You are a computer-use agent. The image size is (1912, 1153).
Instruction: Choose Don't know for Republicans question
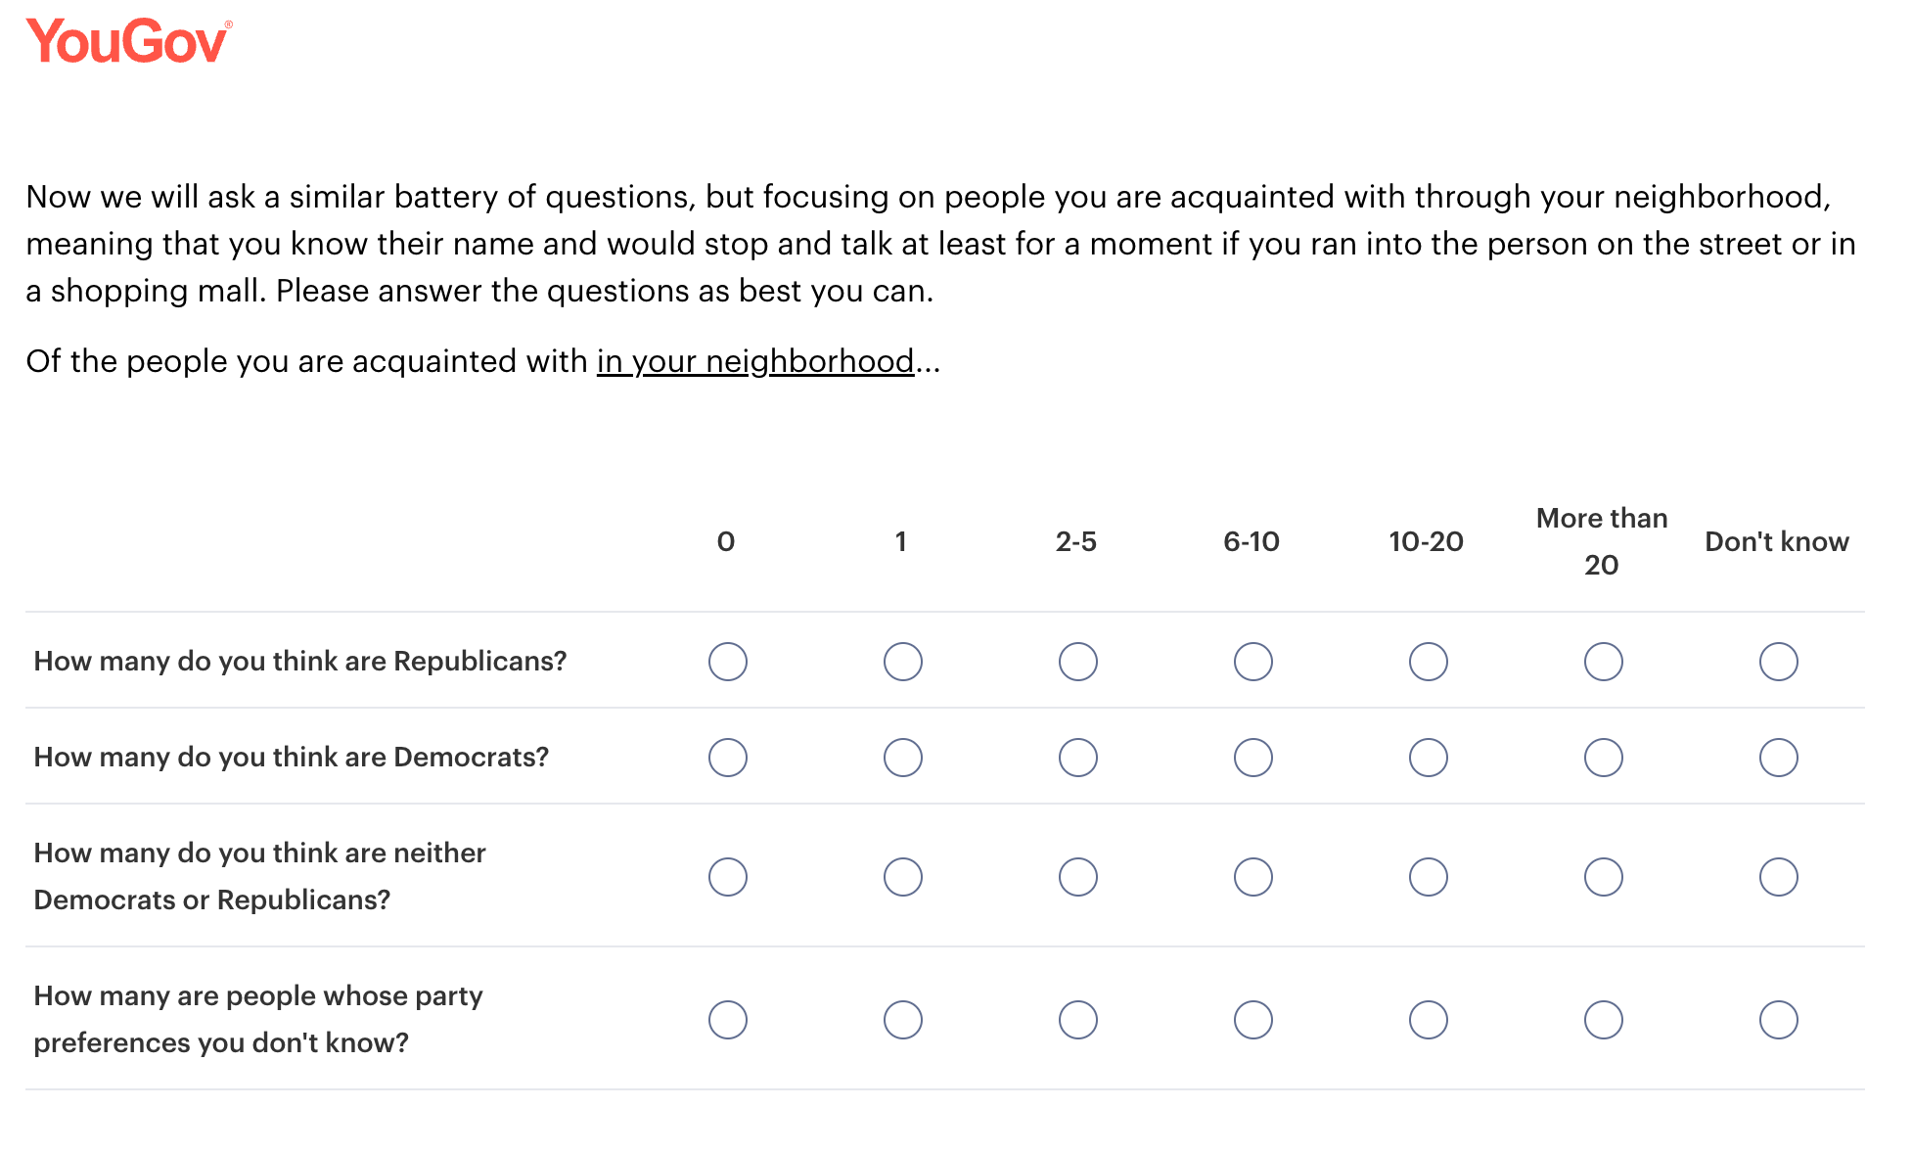click(x=1778, y=662)
